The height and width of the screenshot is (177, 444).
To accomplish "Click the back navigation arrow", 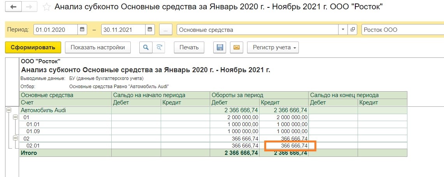I will (x=13, y=7).
